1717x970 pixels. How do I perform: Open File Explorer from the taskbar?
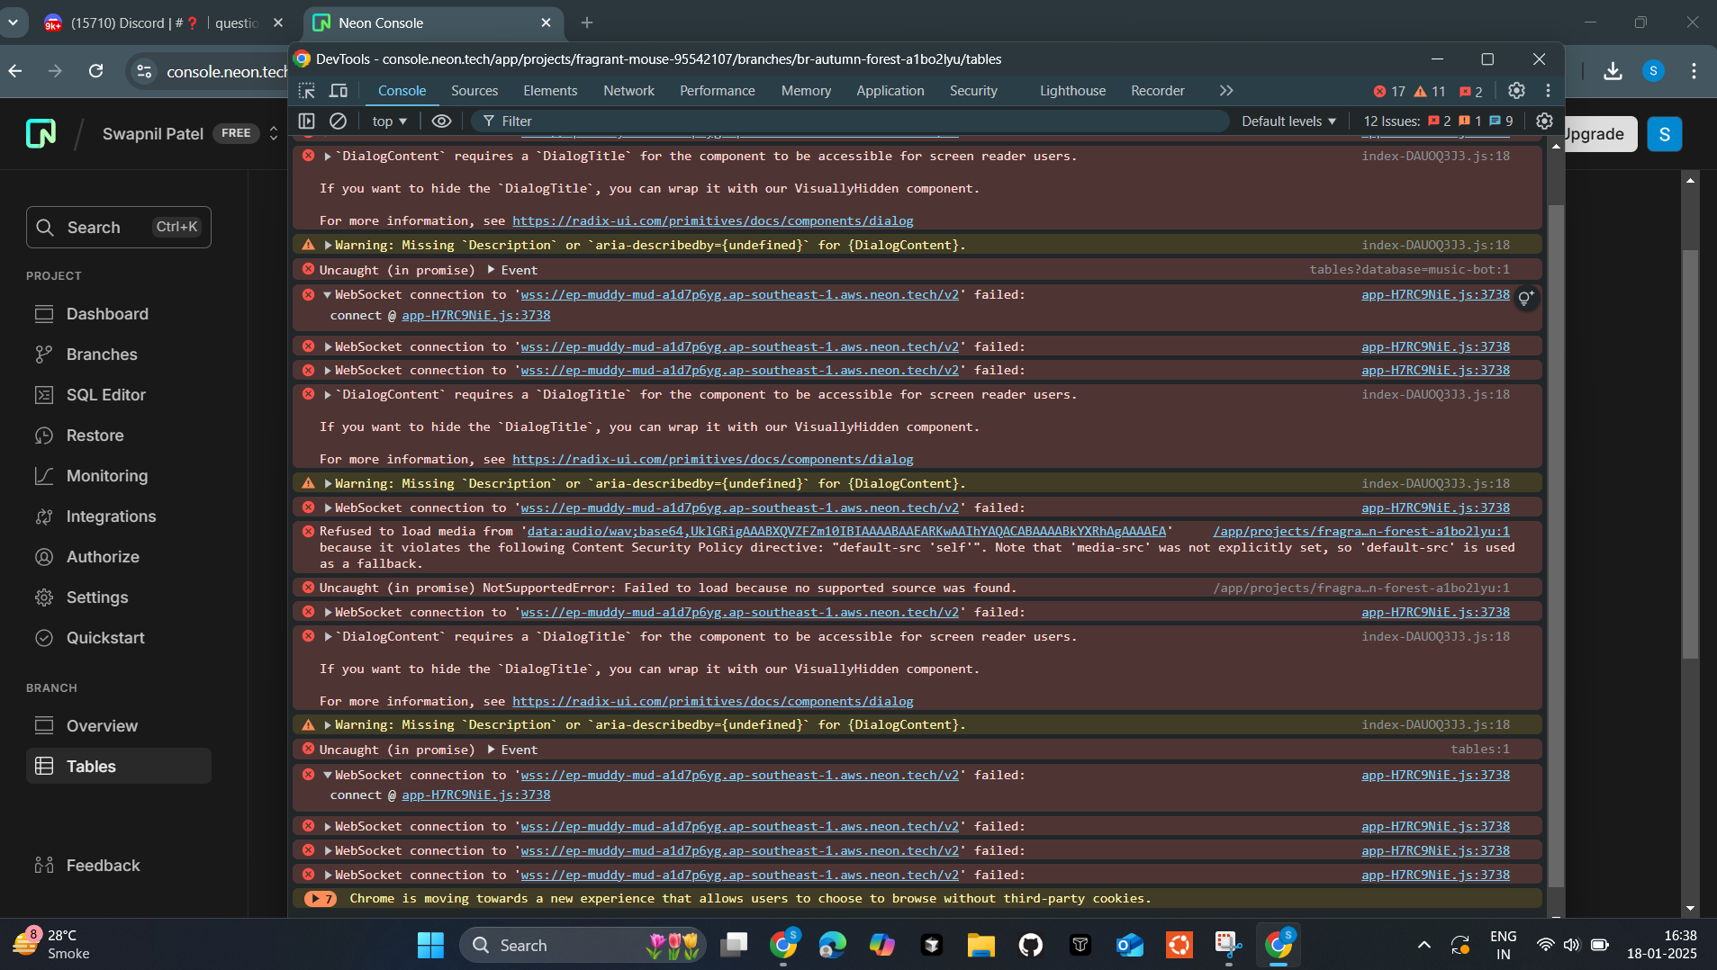click(980, 945)
